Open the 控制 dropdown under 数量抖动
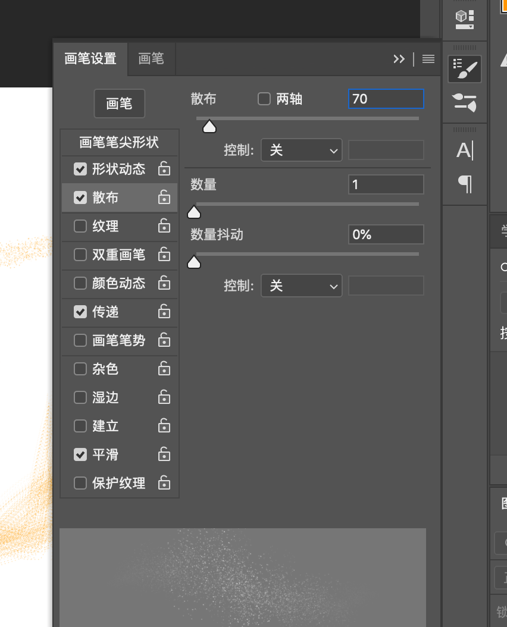507x627 pixels. (x=301, y=286)
